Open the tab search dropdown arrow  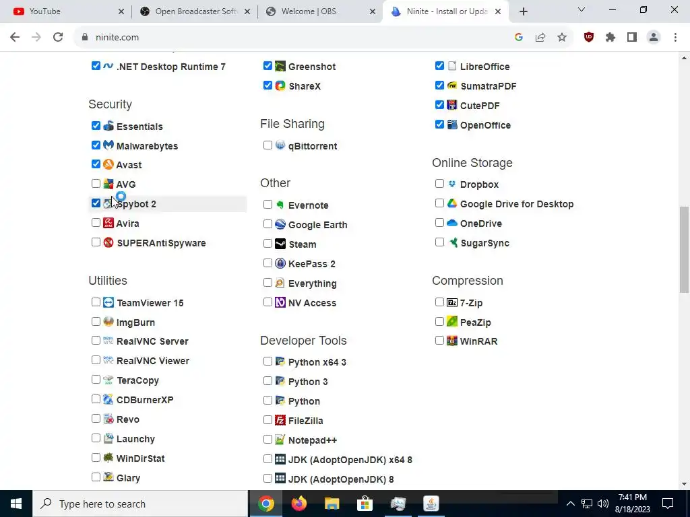582,9
